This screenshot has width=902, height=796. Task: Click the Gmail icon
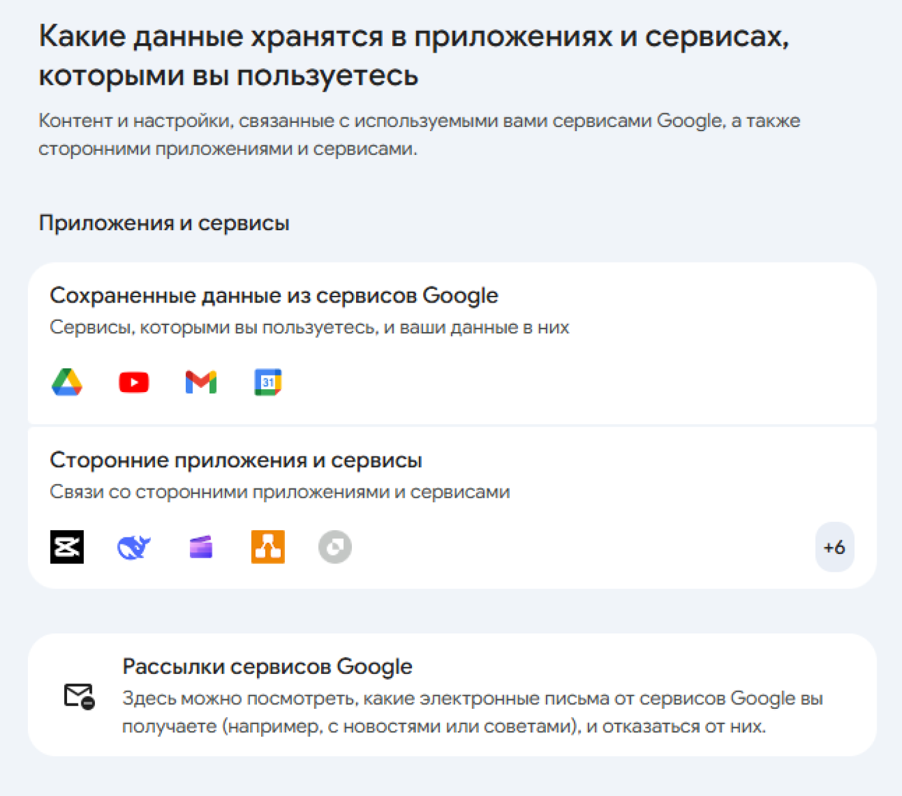click(201, 382)
